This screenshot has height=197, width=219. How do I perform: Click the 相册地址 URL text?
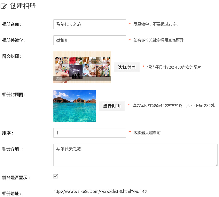100,192
